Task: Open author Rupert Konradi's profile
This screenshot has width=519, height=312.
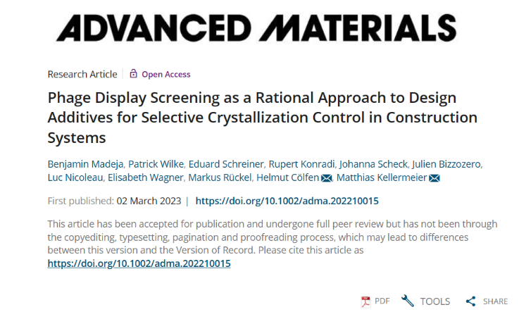Action: pos(301,164)
